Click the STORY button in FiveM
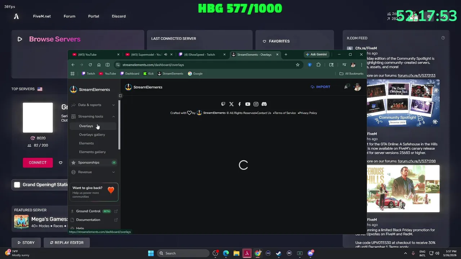Viewport: 461px width, 259px height. [26, 243]
